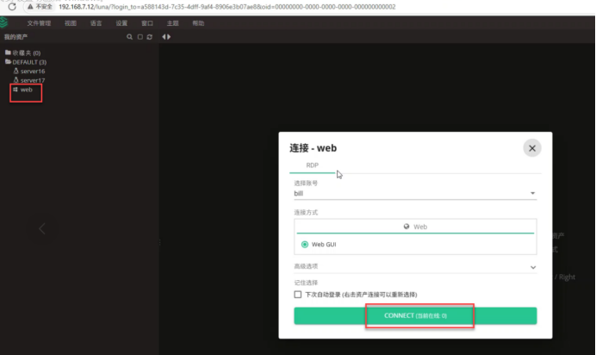Screen dimensions: 596x355
Task: Reload the page with browser refresh icon
Action: (12, 6)
